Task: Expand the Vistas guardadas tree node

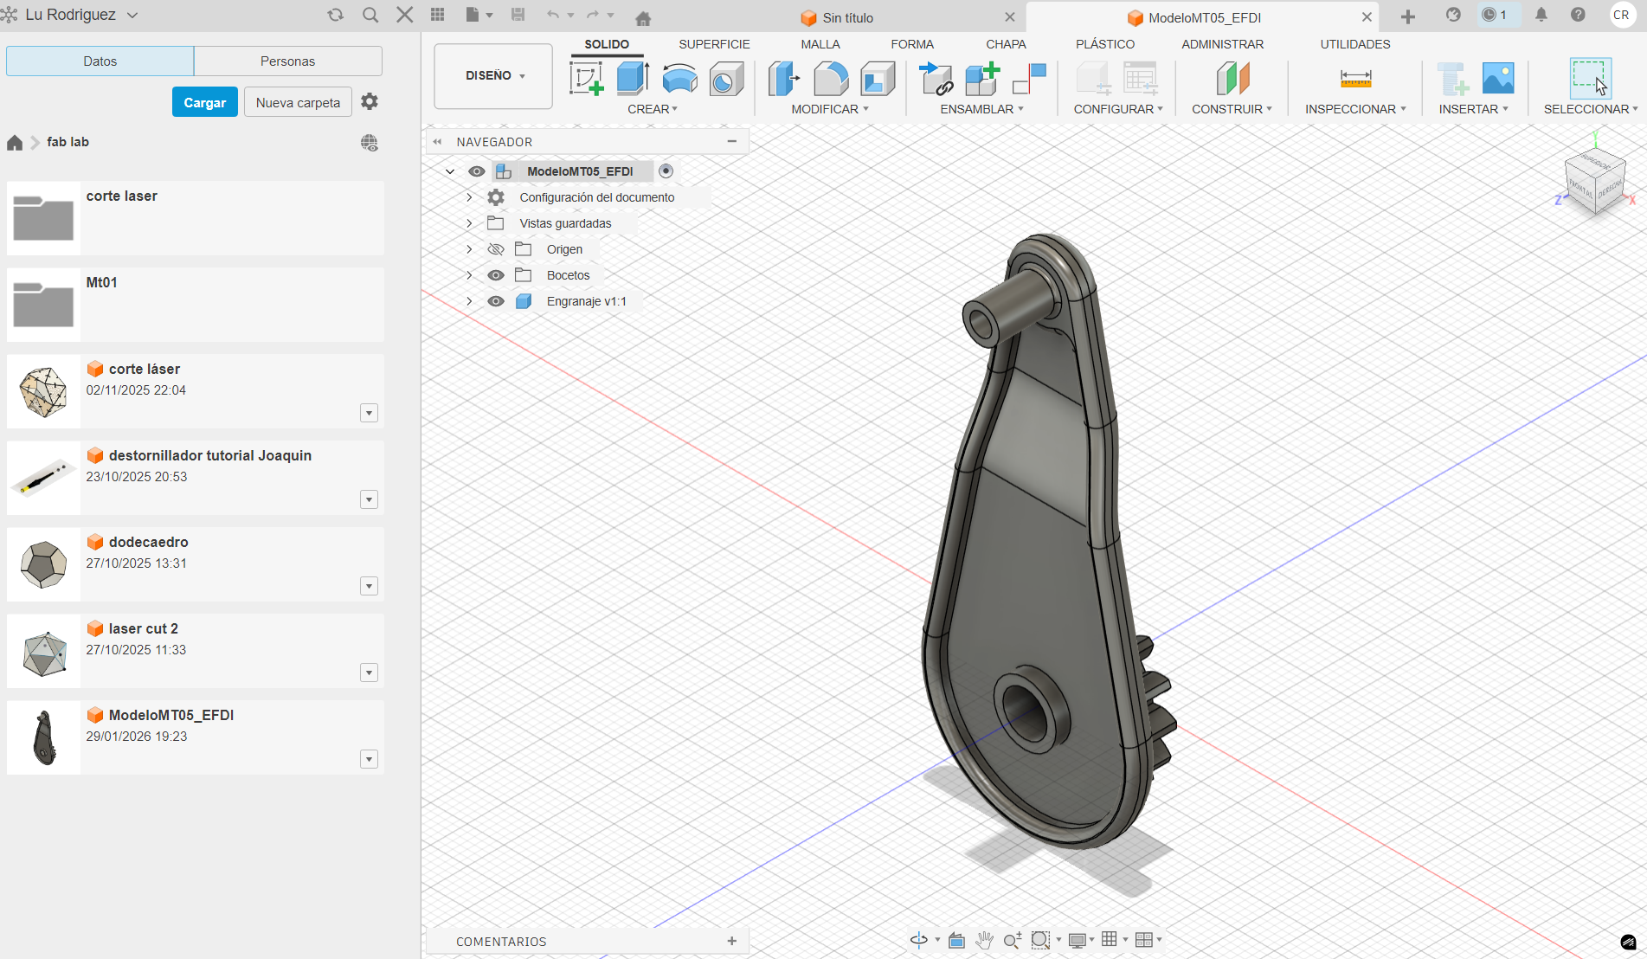Action: tap(469, 223)
